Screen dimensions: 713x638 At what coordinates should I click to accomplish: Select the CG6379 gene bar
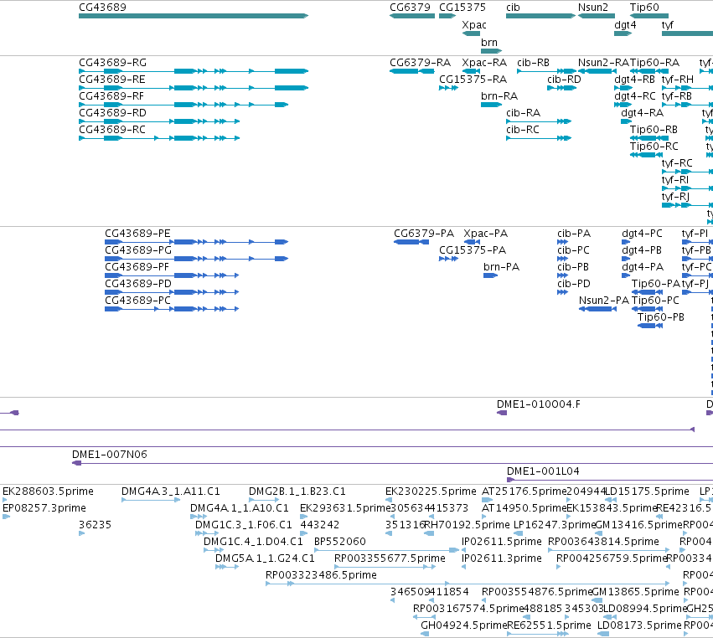tap(412, 16)
